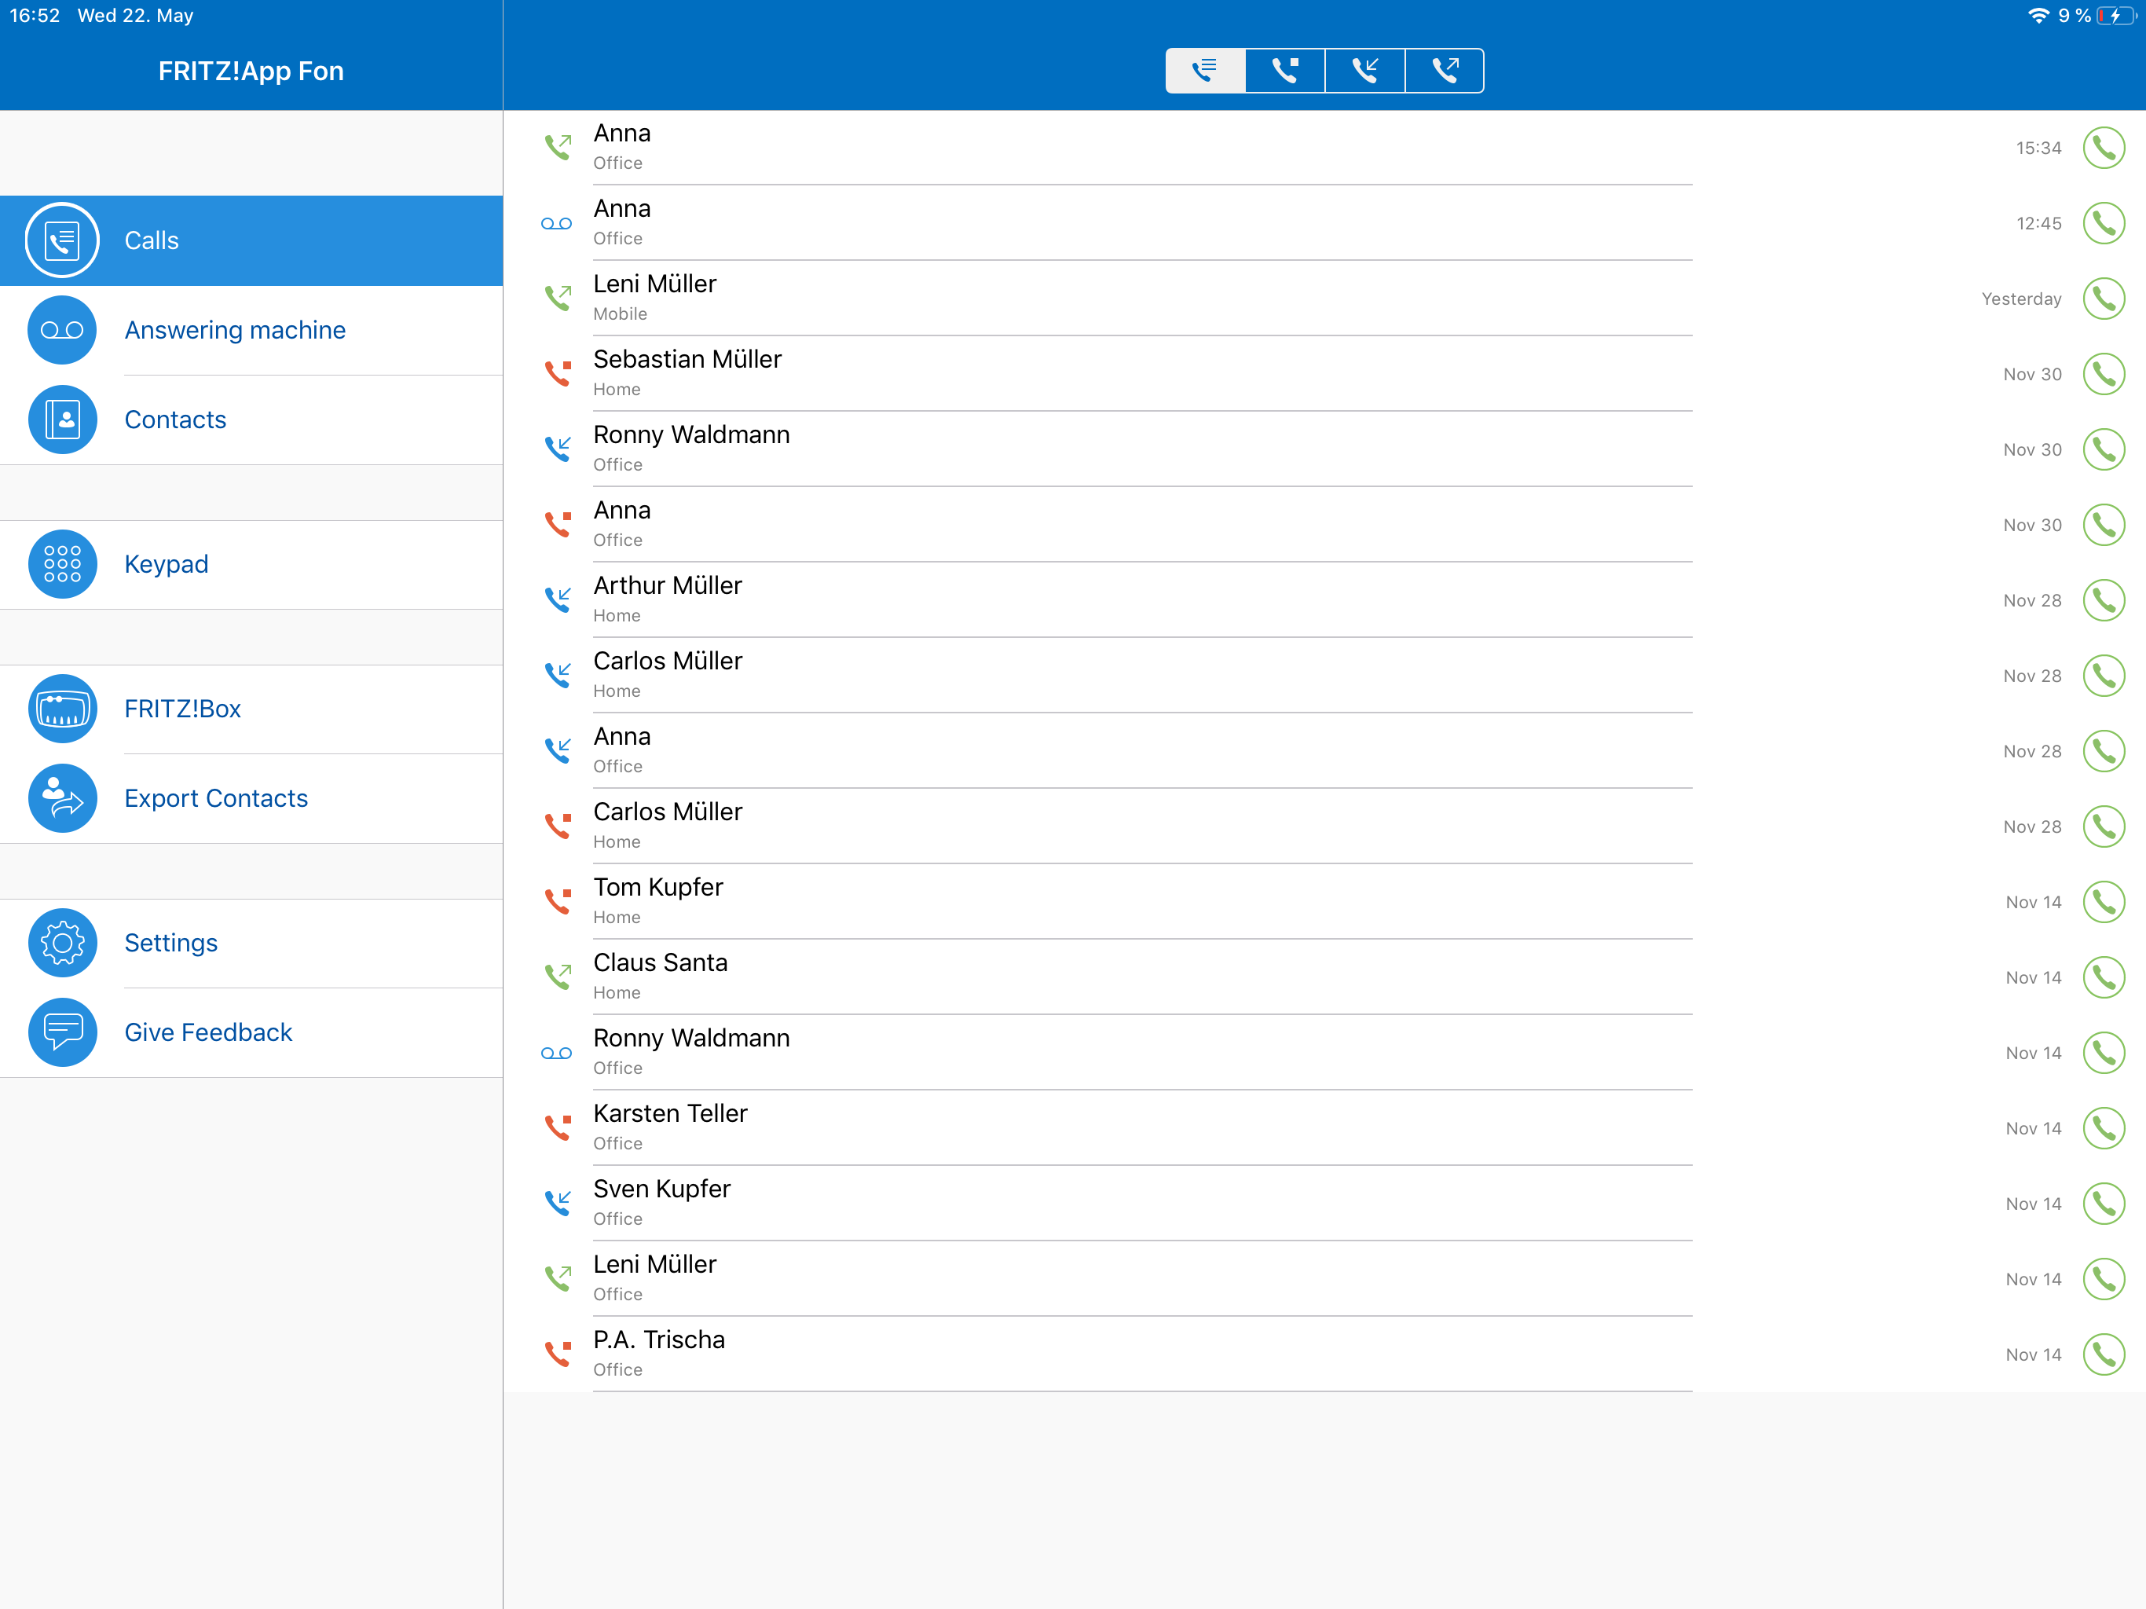Show all calls filter tab

click(x=1205, y=71)
